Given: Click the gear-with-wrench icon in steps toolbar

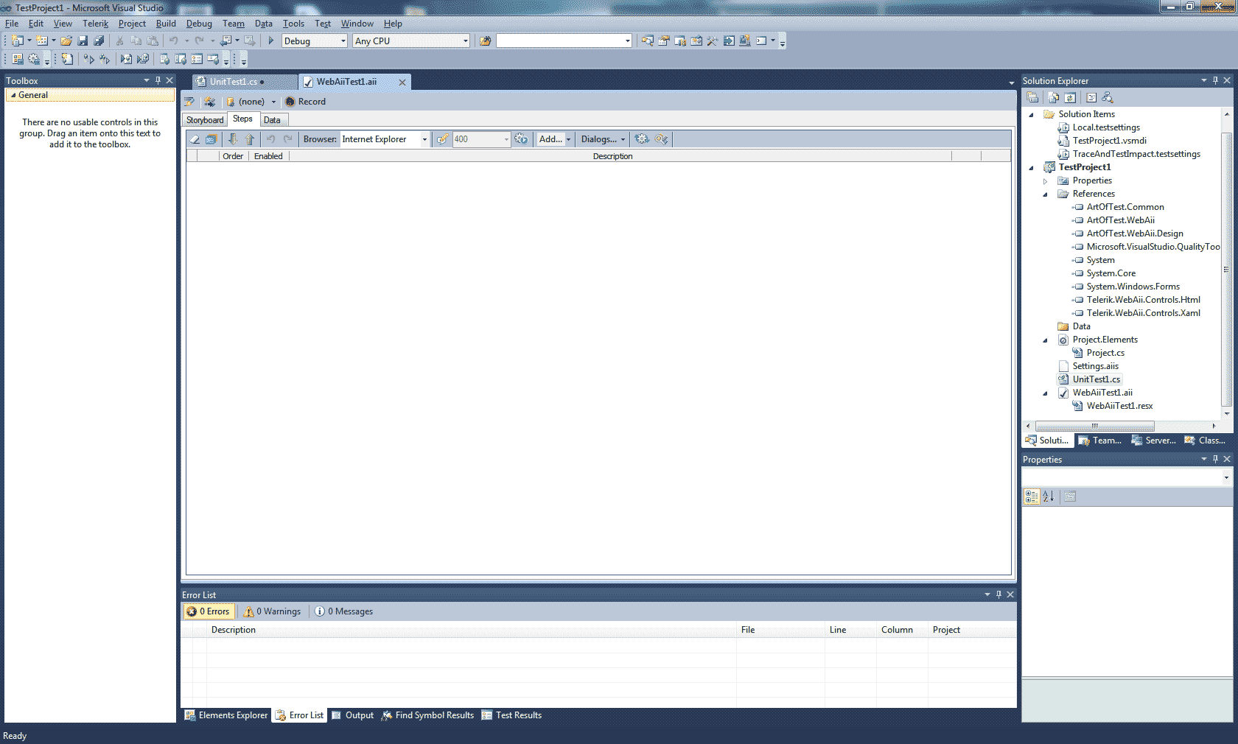Looking at the screenshot, I should [x=661, y=139].
